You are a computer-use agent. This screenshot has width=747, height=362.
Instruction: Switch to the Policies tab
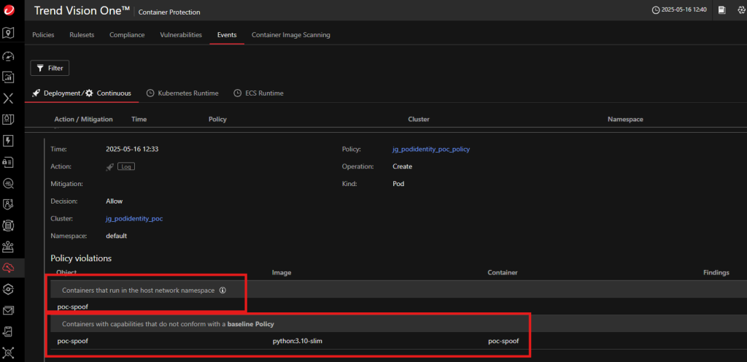coord(43,35)
